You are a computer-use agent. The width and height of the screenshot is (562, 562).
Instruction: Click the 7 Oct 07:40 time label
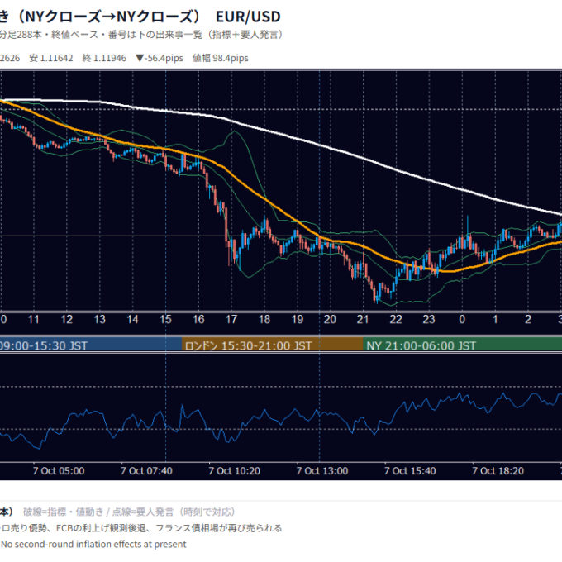pos(146,470)
